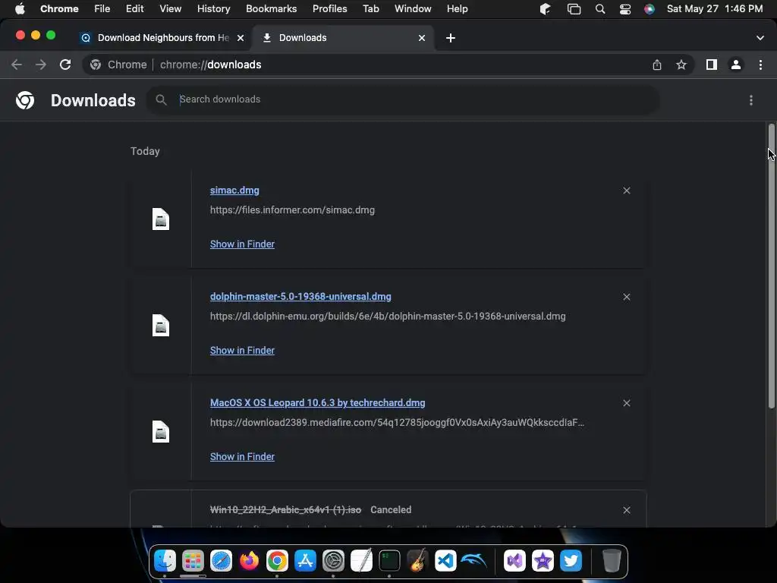Open the History menu
The height and width of the screenshot is (583, 777).
click(x=213, y=9)
